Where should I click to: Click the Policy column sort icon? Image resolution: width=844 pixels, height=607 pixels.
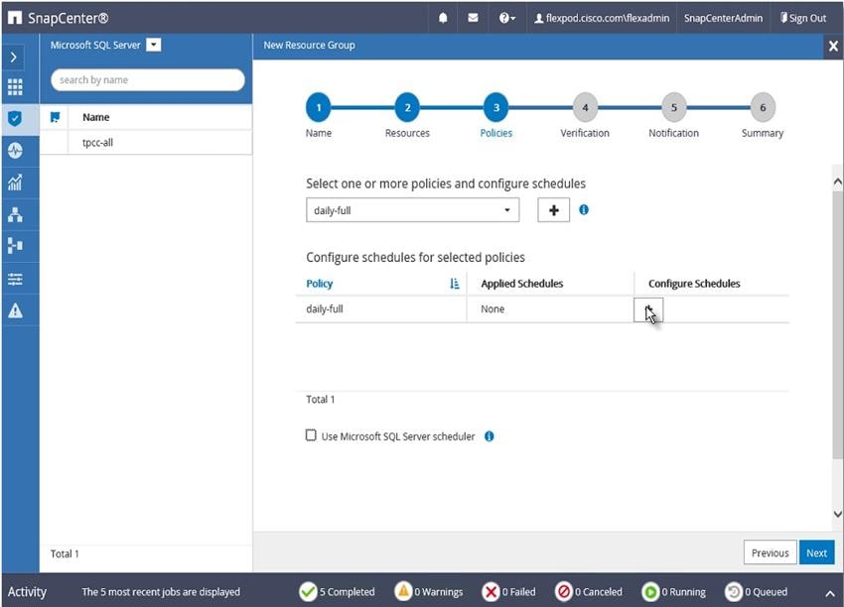pos(455,284)
